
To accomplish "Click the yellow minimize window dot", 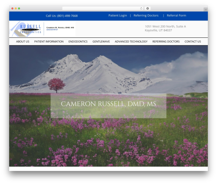I will 16,9.
